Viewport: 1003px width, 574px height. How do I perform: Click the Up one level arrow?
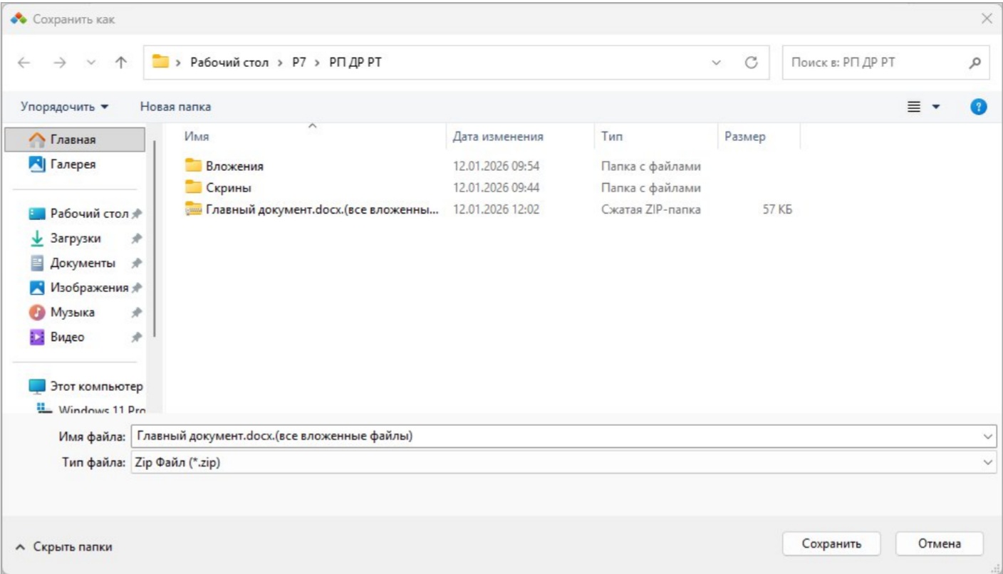pos(120,63)
